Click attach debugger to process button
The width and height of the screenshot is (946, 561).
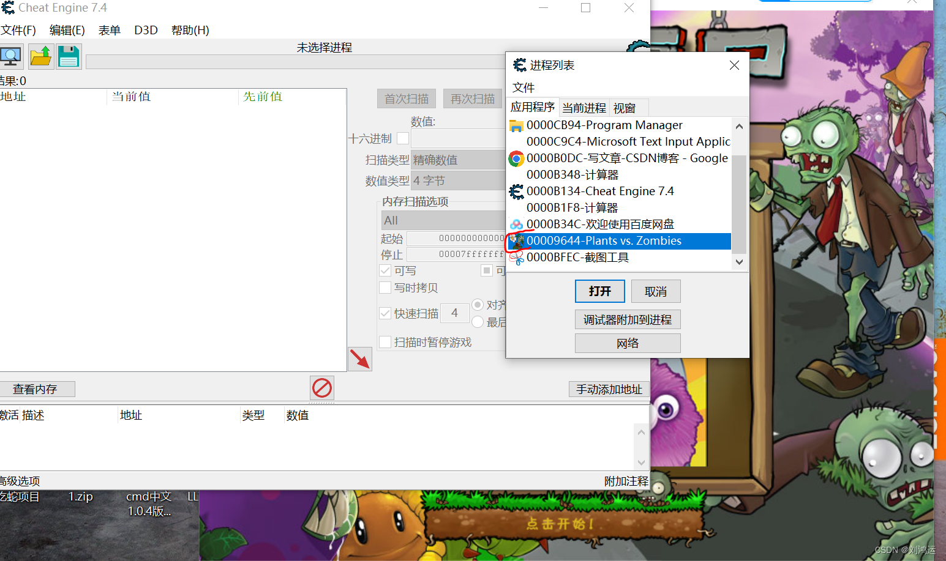click(628, 319)
